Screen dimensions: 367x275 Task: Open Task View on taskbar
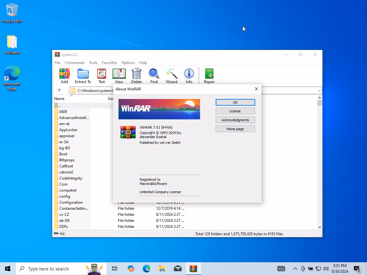coord(114,269)
